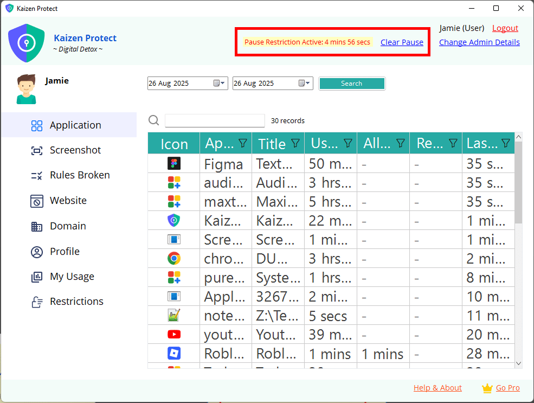Click the Logout link

click(505, 28)
